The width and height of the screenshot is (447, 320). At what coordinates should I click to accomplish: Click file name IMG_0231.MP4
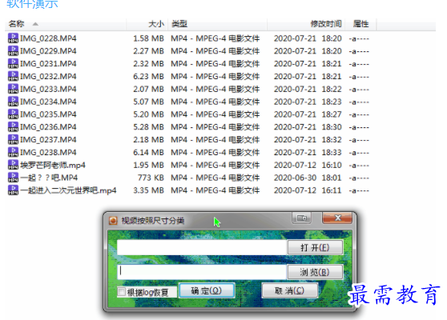[48, 63]
